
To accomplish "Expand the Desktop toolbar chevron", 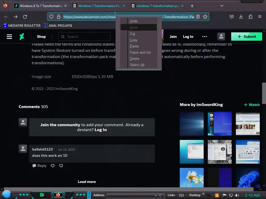I will click(x=203, y=194).
